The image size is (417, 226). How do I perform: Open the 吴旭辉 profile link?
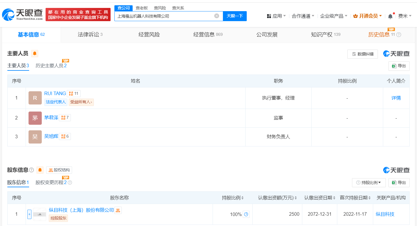(x=51, y=136)
